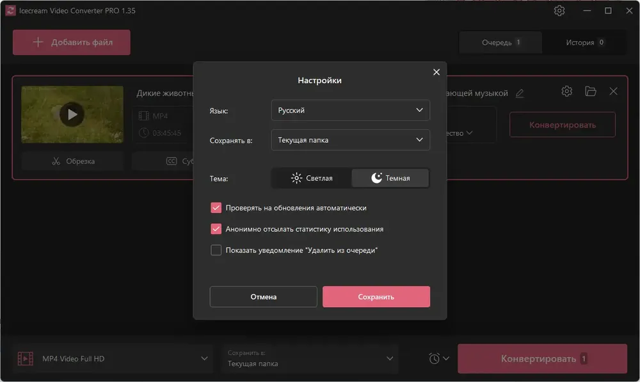Open output folder icon for the file
This screenshot has height=382, width=640.
(x=590, y=91)
